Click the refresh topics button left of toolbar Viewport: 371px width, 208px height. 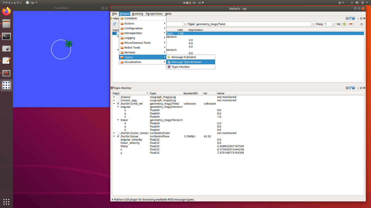115,24
